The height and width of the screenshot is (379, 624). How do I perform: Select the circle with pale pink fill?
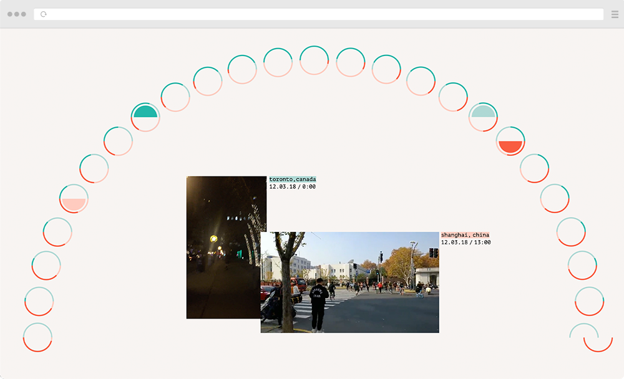[74, 198]
